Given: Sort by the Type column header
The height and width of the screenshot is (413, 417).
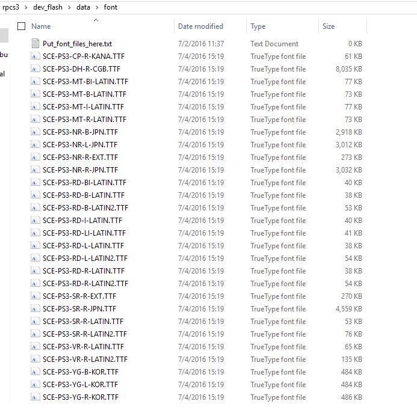Looking at the screenshot, I should (x=258, y=26).
